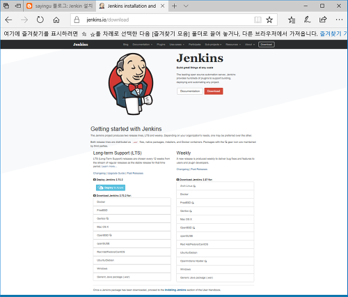The image size is (348, 297).
Task: Open the tabs you've set aside icon
Action: click(x=6, y=6)
